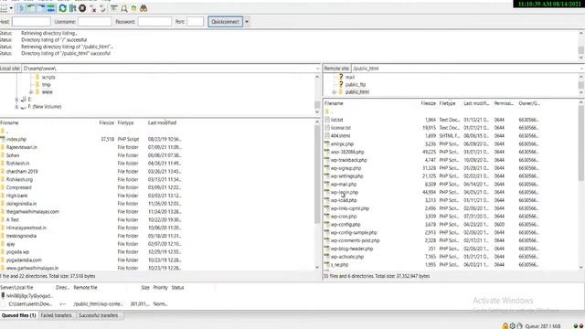Viewport: 585px width, 329px height.
Task: Click the Quickconnect button
Action: click(x=226, y=22)
